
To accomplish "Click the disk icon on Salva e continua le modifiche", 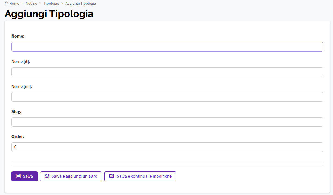I will (x=111, y=176).
